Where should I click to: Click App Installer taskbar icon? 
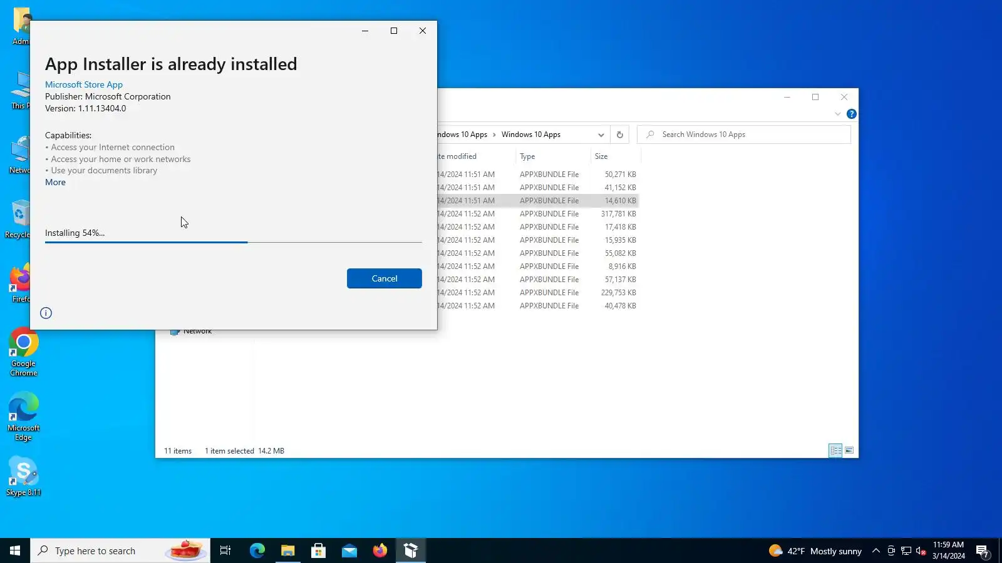click(x=411, y=550)
